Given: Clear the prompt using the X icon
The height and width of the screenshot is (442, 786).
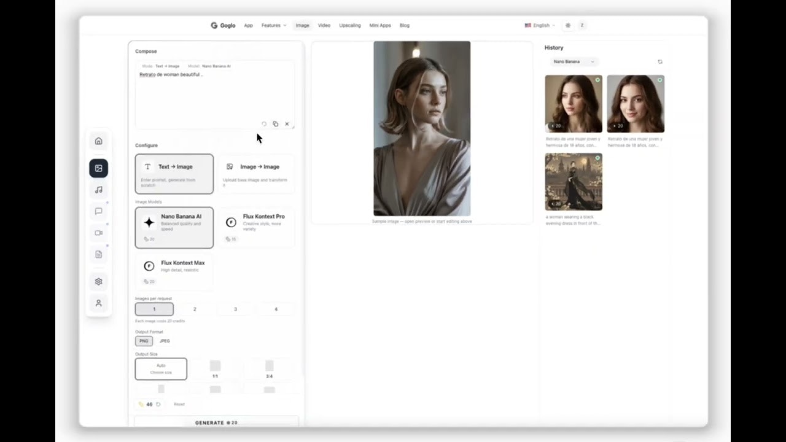Looking at the screenshot, I should click(x=286, y=124).
